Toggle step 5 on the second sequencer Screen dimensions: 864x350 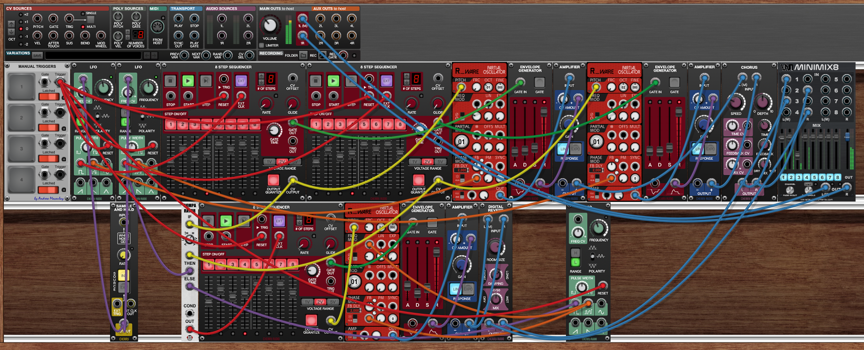[x=363, y=124]
